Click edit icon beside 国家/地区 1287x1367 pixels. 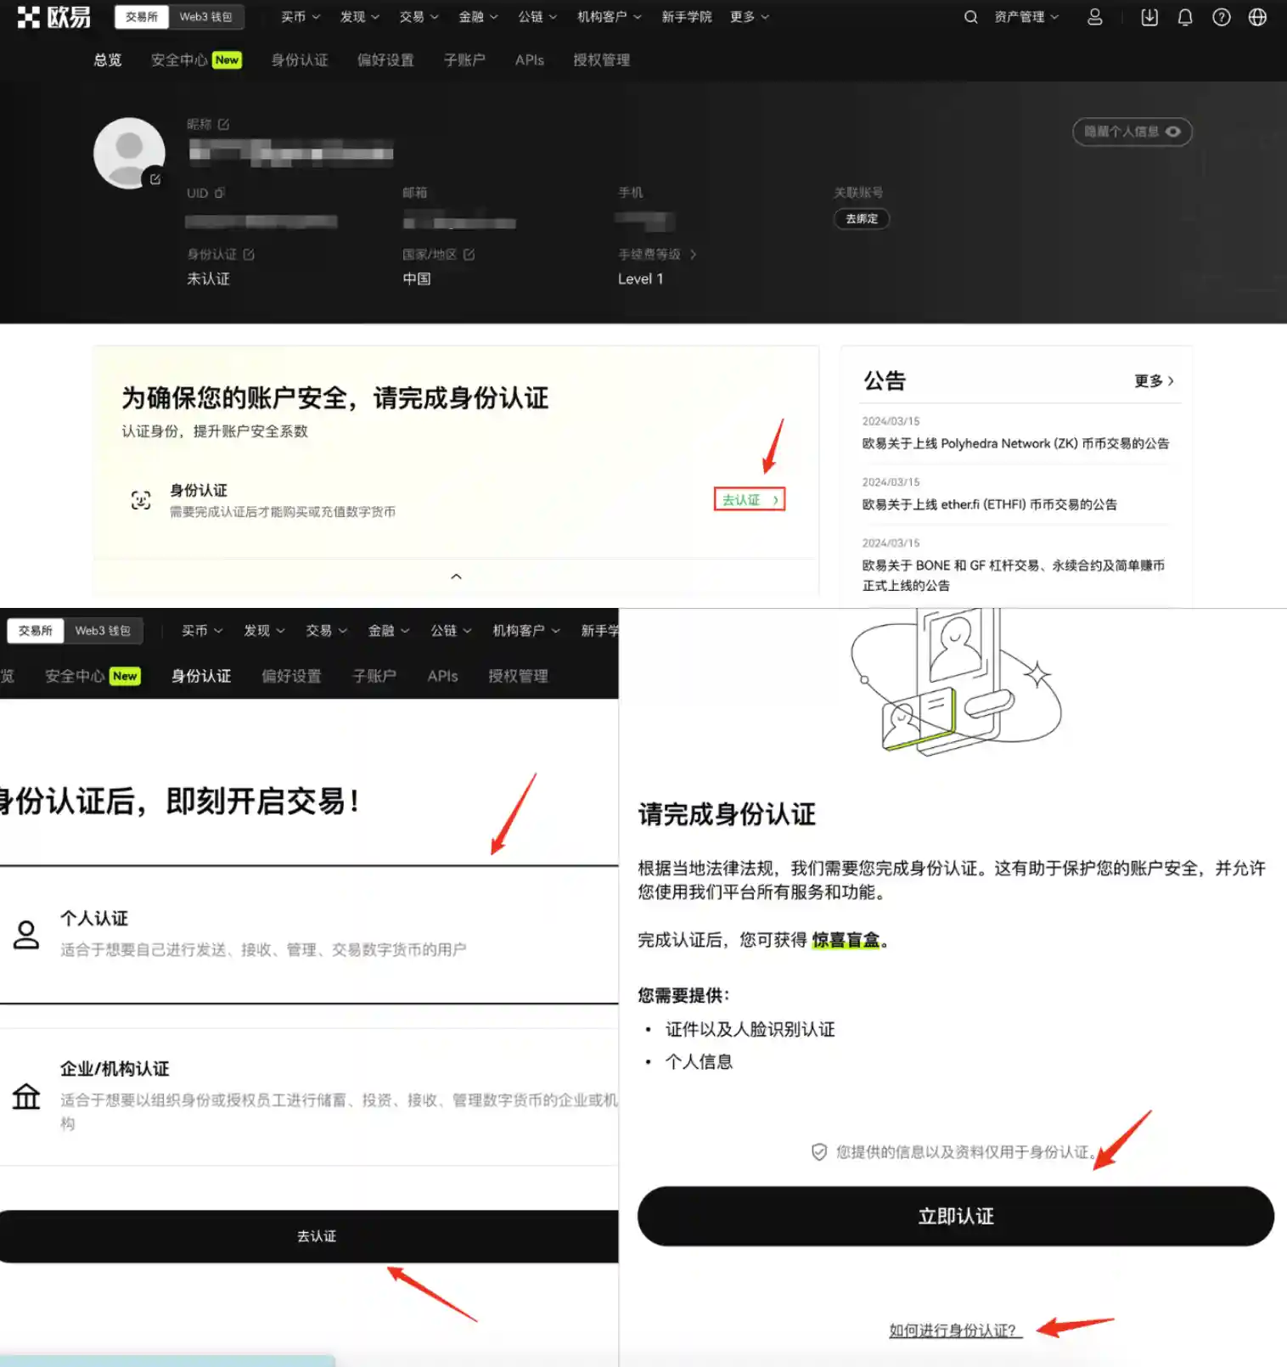(469, 254)
